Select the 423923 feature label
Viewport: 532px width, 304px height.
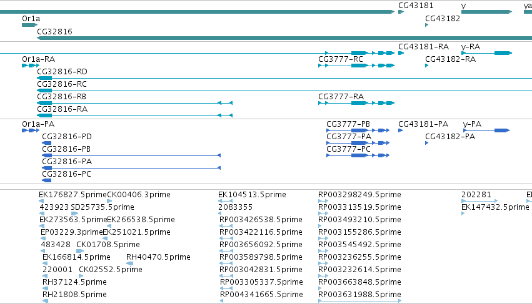(54, 207)
